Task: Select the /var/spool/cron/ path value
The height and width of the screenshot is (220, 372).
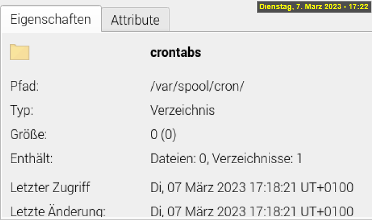Action: tap(197, 86)
